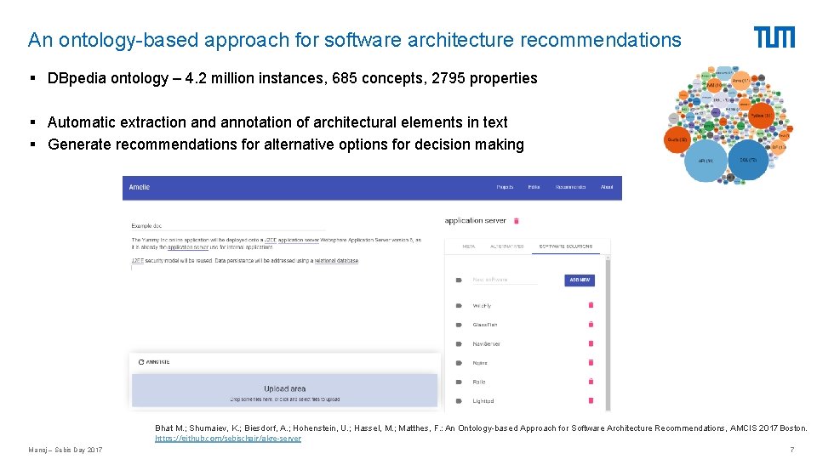
Task: Click the DBpedia ontology bullet text
Action: click(292, 78)
